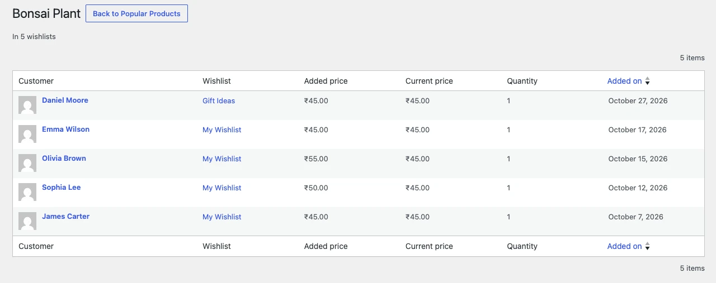Open Sophia Lee's avatar thumbnail
The width and height of the screenshot is (716, 283).
tap(27, 192)
